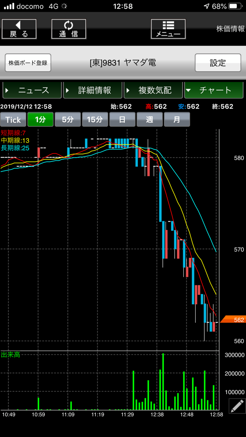246x437 pixels.
Task: Select the 1分 interval tab
Action: [40, 120]
